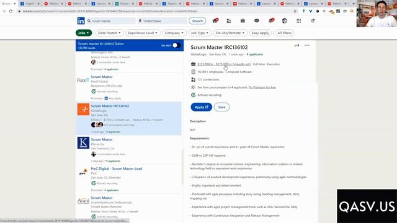Open the Experience Level filter dropdown

143,33
